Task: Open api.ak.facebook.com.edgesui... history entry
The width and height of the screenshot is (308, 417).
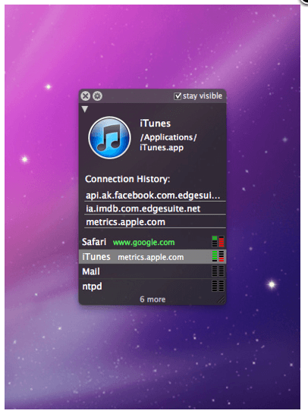Action: tap(155, 196)
